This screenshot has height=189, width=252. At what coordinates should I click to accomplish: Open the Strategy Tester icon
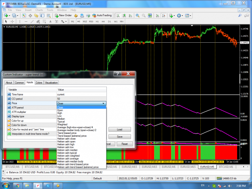tap(48, 16)
